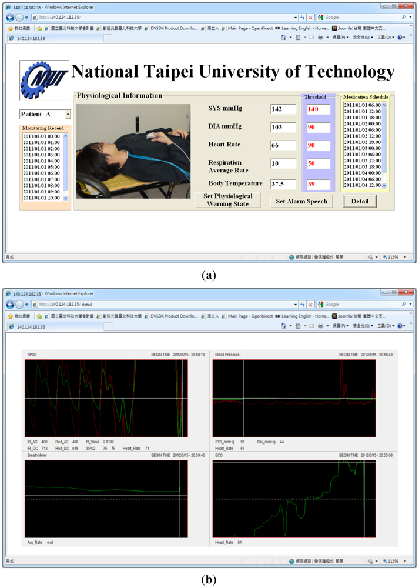The width and height of the screenshot is (419, 588).
Task: Click the red stop icon in the lower window
Action: [311, 305]
